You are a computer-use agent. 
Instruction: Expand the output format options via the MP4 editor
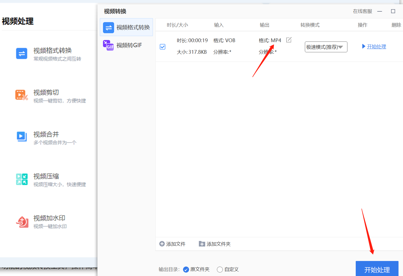[289, 40]
